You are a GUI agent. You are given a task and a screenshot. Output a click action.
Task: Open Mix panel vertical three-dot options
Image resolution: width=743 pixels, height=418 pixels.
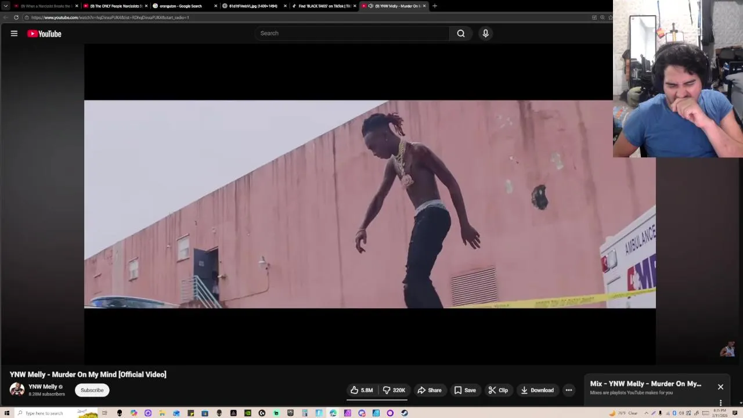tap(720, 402)
